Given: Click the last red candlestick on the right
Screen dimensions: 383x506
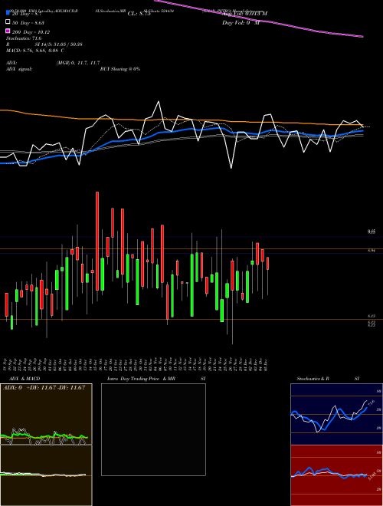Looking at the screenshot, I should pyautogui.click(x=267, y=263).
